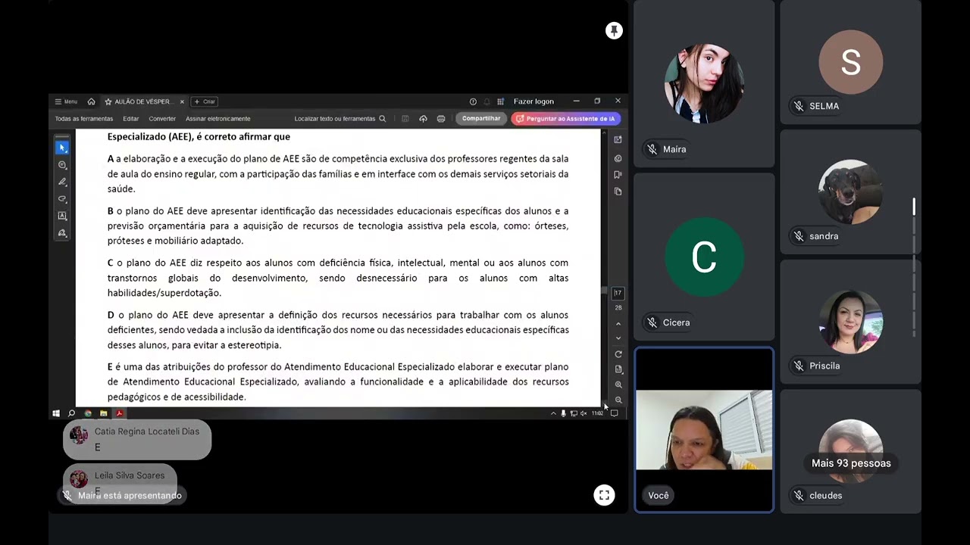Click the upload to cloud icon
The image size is (970, 545).
[x=423, y=119]
